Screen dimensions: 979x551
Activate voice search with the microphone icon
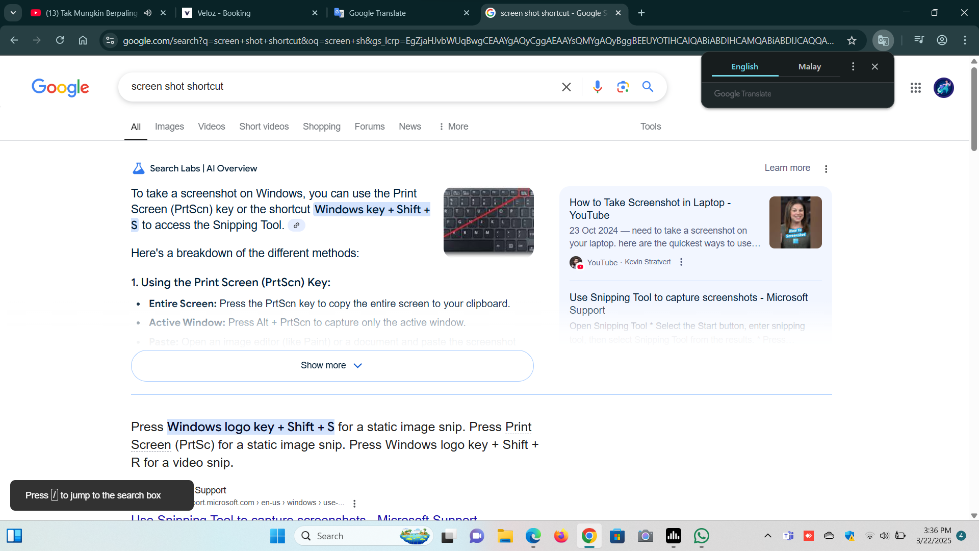coord(597,87)
